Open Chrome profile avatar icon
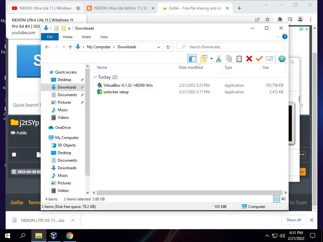323x242 pixels. 300,19
